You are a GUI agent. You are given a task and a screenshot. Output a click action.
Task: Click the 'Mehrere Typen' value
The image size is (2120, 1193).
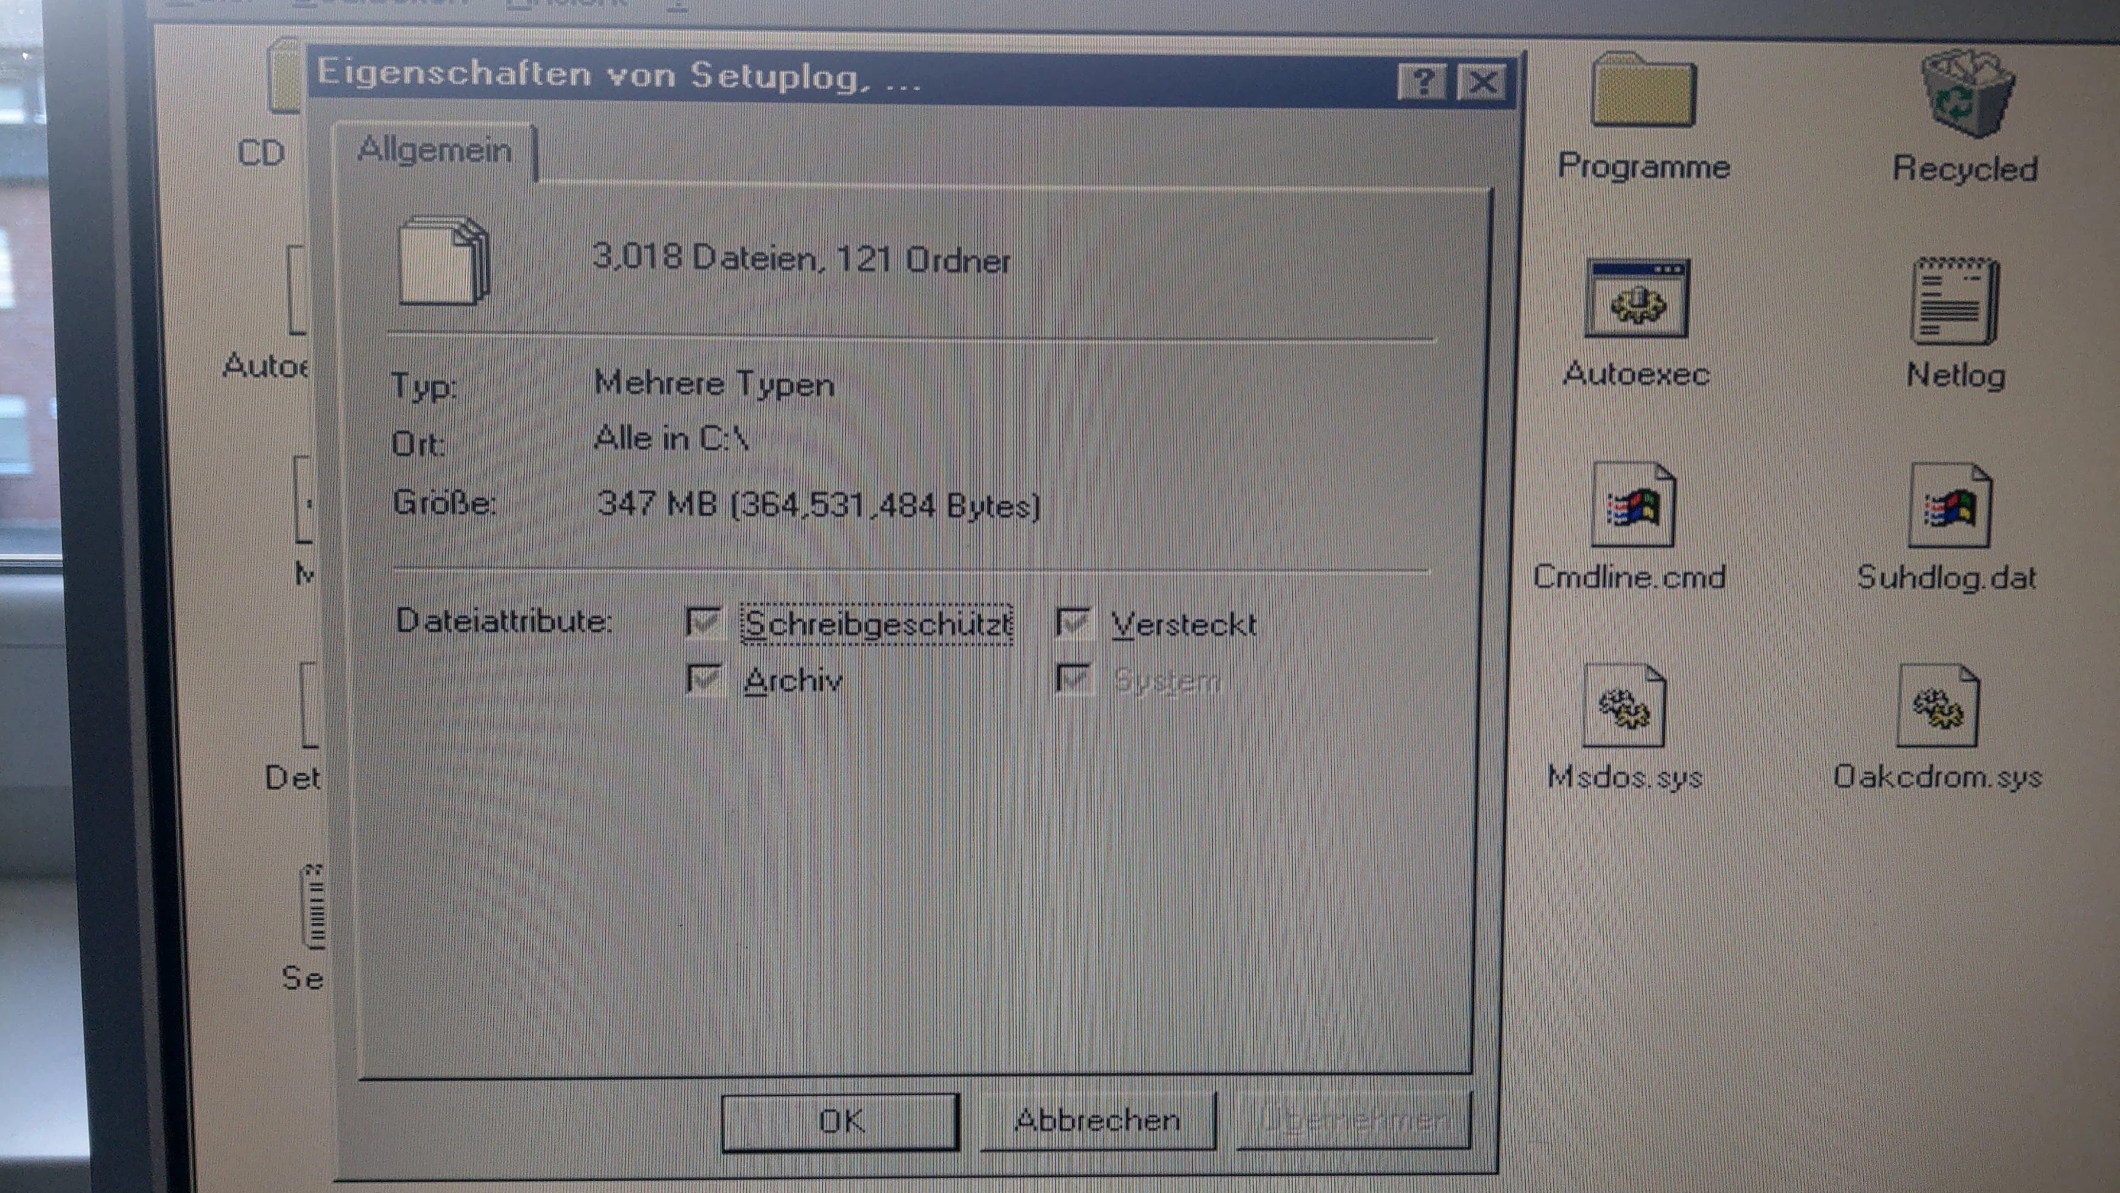click(x=715, y=384)
